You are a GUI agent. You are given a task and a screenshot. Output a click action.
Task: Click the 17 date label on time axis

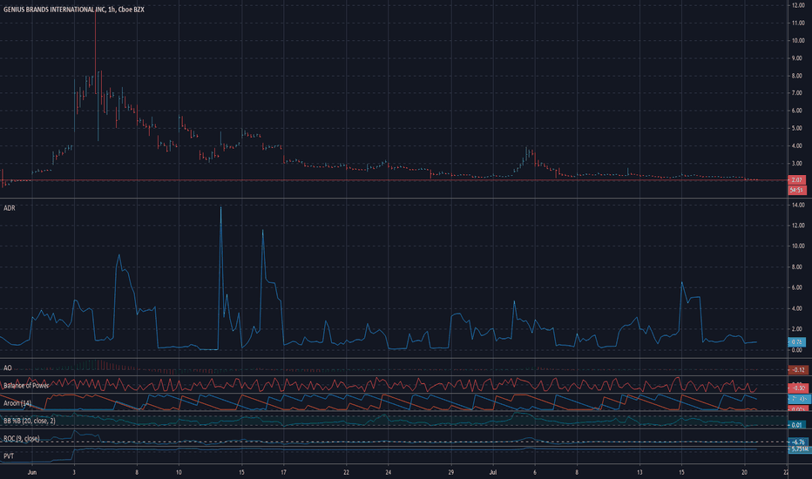pos(283,472)
